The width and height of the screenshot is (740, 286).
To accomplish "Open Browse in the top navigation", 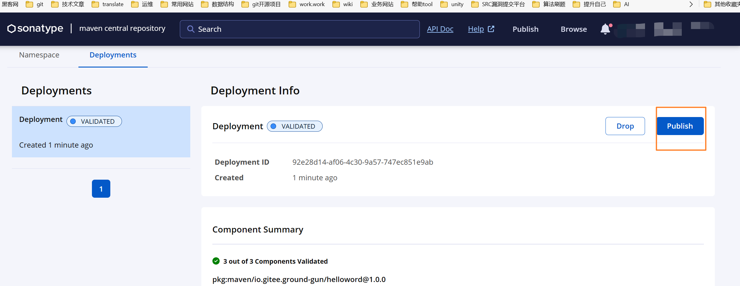I will [574, 29].
